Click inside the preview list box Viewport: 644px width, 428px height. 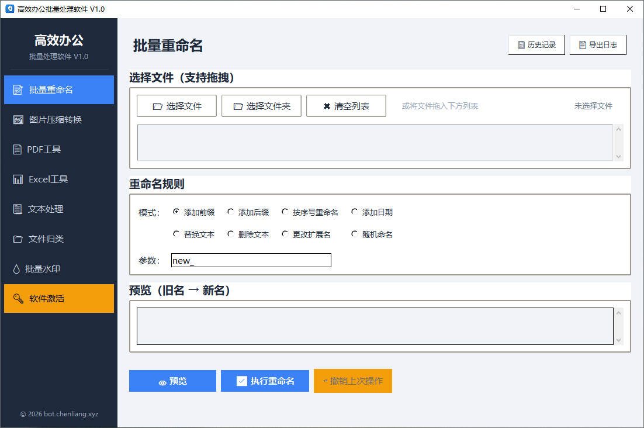[375, 326]
